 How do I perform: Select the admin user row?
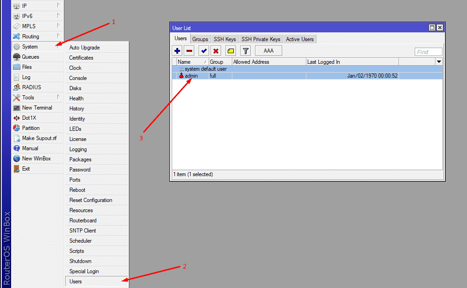[x=191, y=76]
